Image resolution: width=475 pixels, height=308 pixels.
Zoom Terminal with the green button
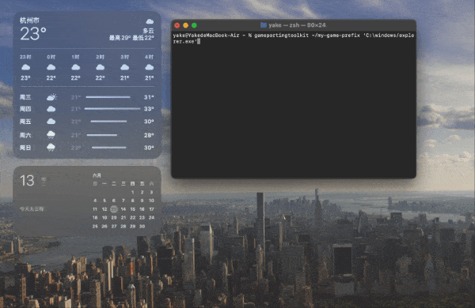194,25
